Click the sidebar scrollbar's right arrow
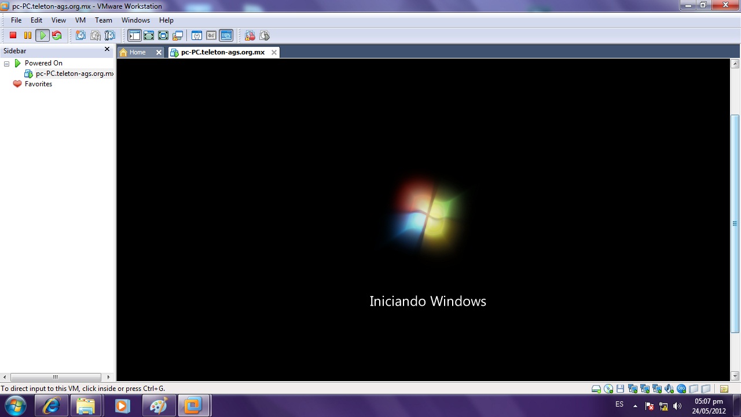Image resolution: width=741 pixels, height=417 pixels. tap(108, 377)
